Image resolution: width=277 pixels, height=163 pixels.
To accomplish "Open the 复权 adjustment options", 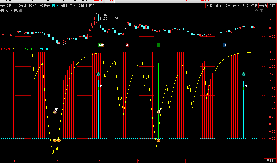I will pyautogui.click(x=210, y=6).
